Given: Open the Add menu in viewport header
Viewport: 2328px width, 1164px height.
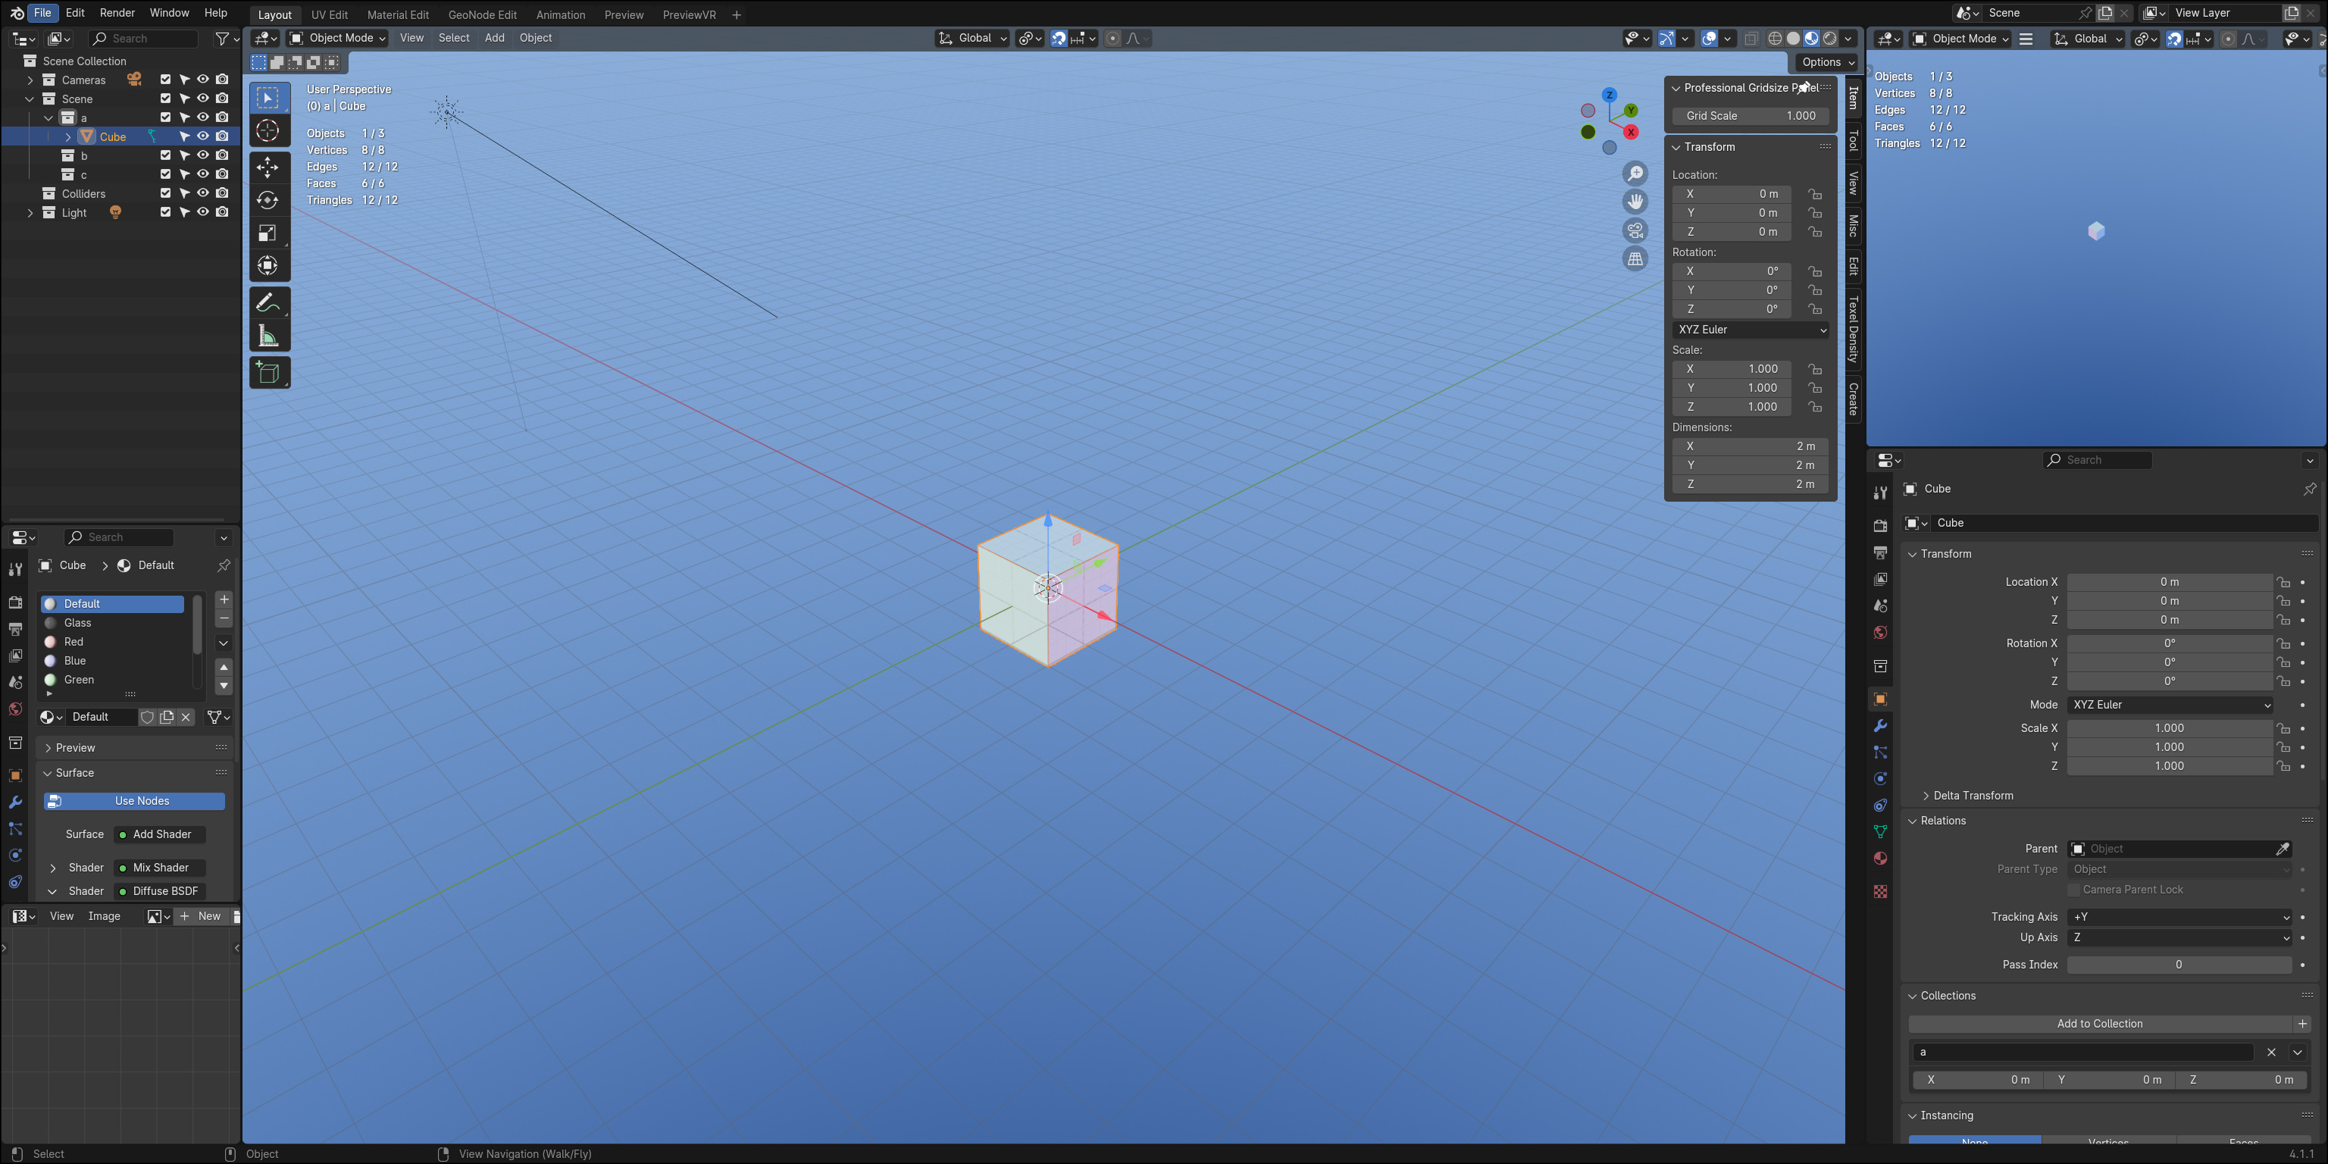Looking at the screenshot, I should click(x=494, y=38).
